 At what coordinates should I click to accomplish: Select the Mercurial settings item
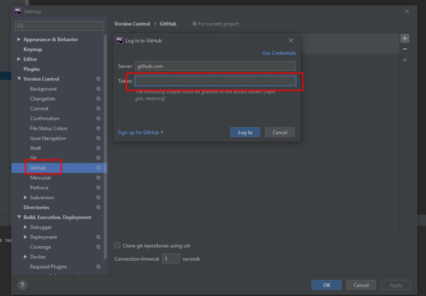[x=40, y=178]
